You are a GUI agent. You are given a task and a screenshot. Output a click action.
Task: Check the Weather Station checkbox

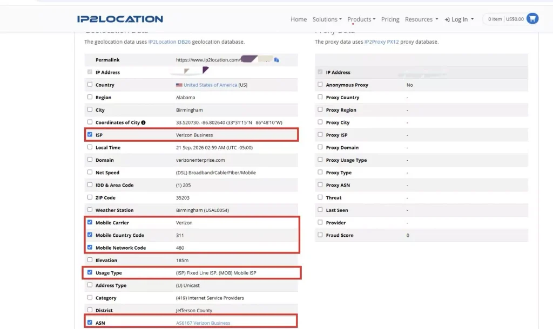pos(90,210)
